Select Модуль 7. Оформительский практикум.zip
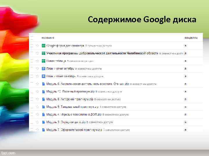209x156 pixels. pos(74,130)
